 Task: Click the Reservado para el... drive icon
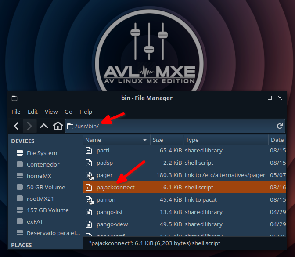pos(20,233)
